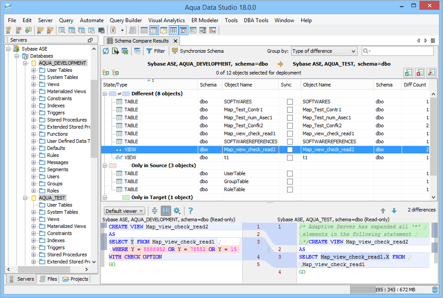Switch to the Projects tab
Screen dimensions: 443x298
coord(76,279)
